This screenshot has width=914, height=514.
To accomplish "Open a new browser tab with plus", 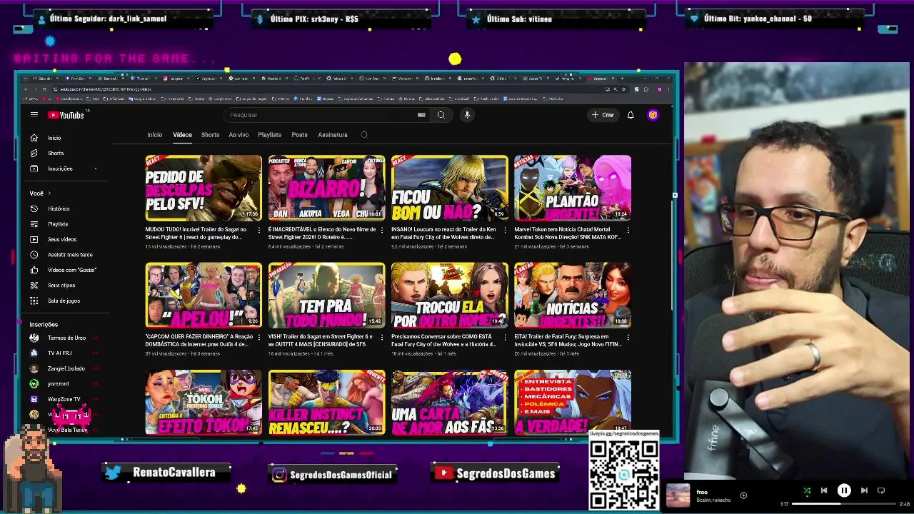I will 621,79.
